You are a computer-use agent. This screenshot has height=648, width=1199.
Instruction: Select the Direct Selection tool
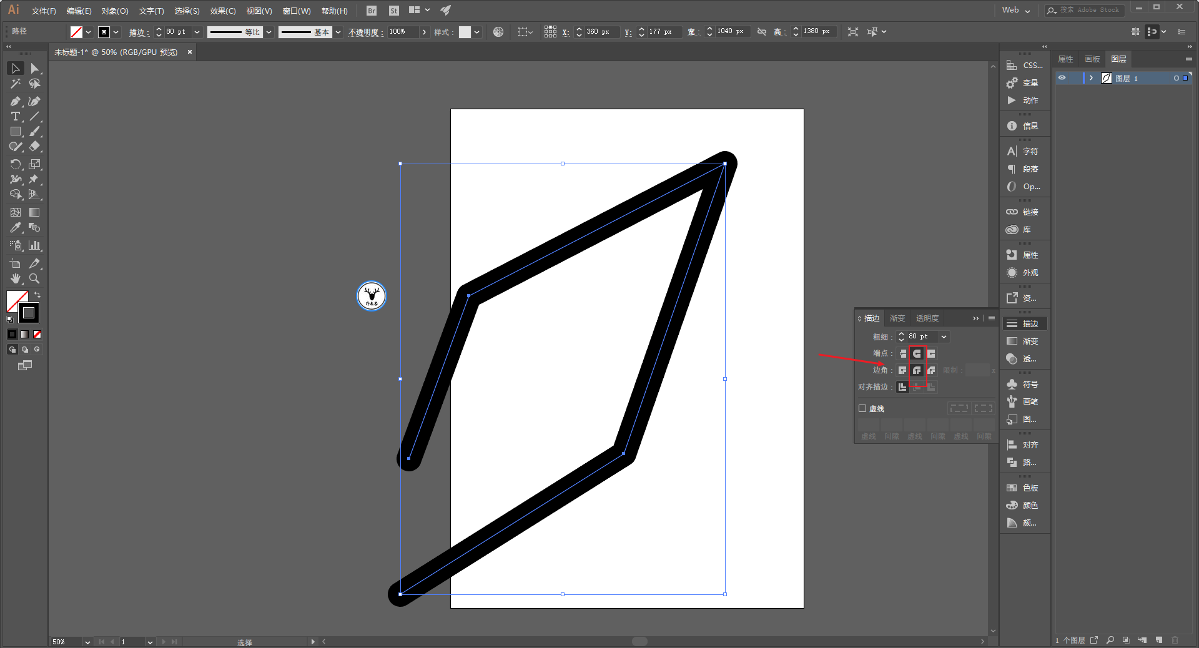(x=34, y=69)
